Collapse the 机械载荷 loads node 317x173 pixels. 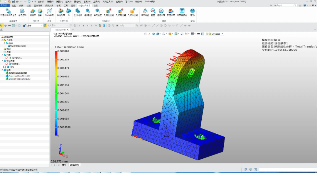(2, 61)
